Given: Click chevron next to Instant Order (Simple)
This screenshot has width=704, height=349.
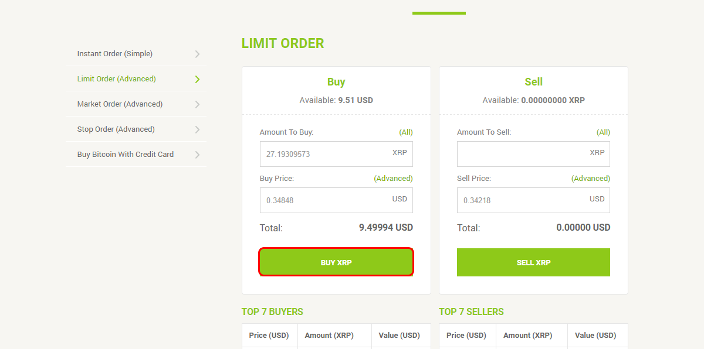Looking at the screenshot, I should pos(198,54).
